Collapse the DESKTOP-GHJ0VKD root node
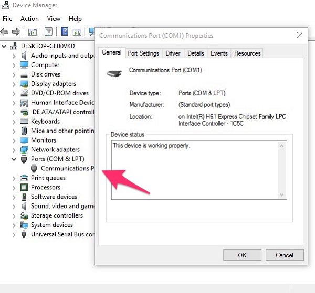Screen dimensions: 315x293 click(x=5, y=46)
